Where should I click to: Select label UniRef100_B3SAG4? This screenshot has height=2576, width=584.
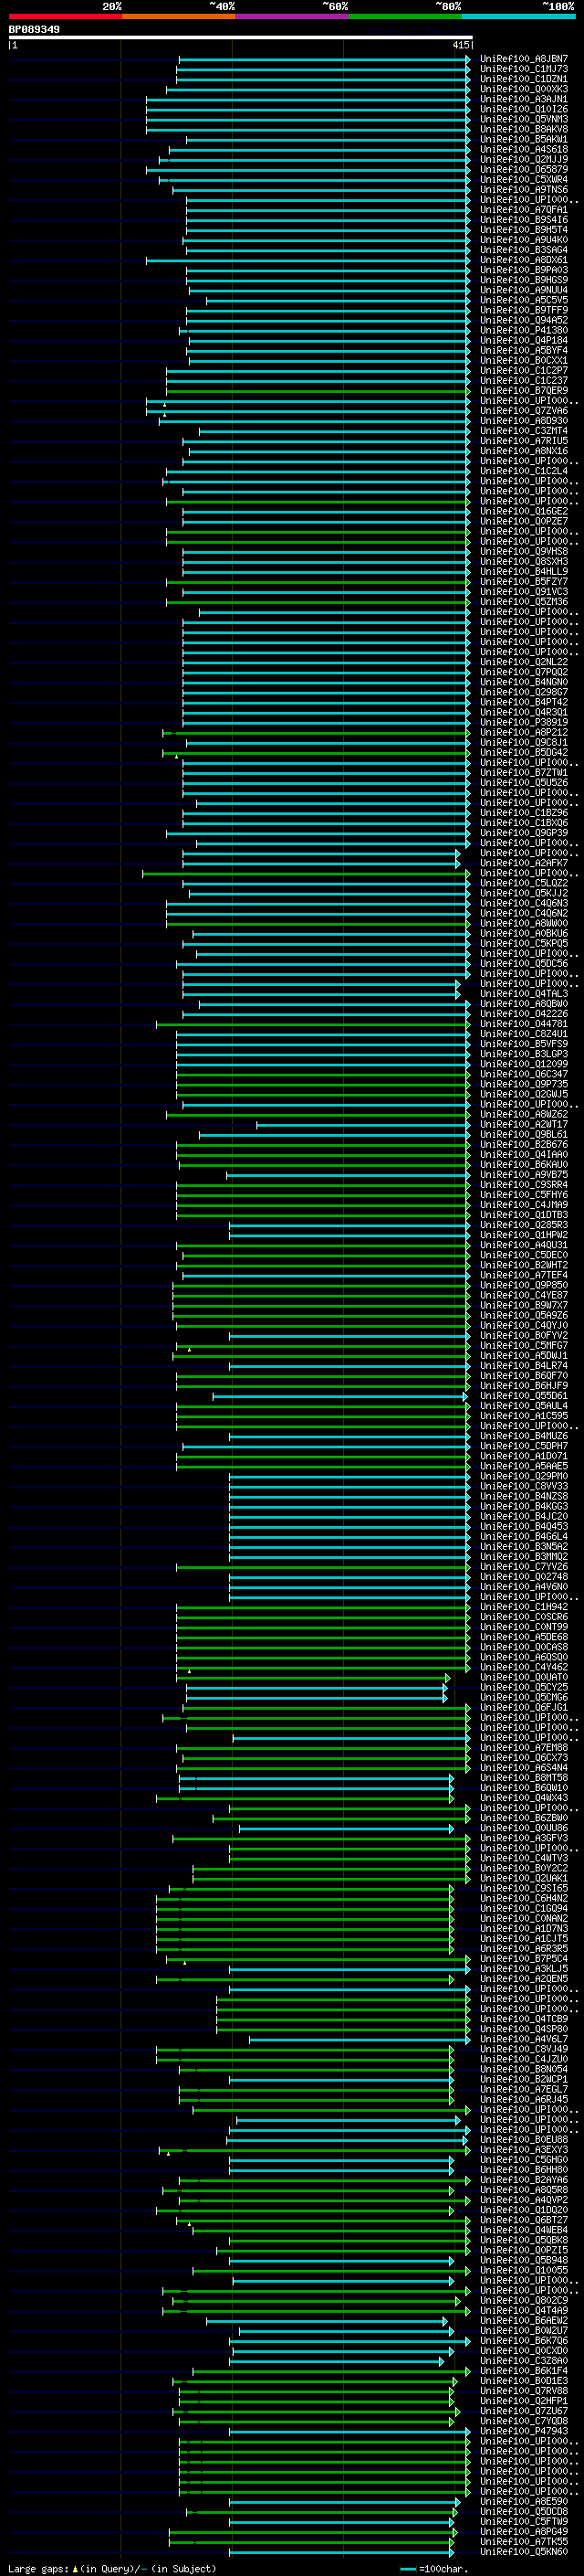[524, 250]
